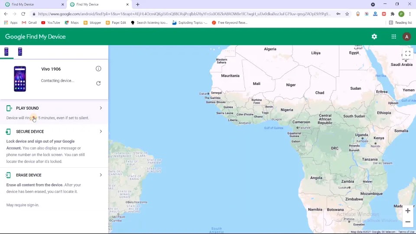
Task: Open the Search listening too... bookmark
Action: 149,23
